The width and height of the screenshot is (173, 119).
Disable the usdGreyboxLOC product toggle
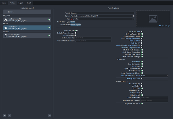point(49,20)
